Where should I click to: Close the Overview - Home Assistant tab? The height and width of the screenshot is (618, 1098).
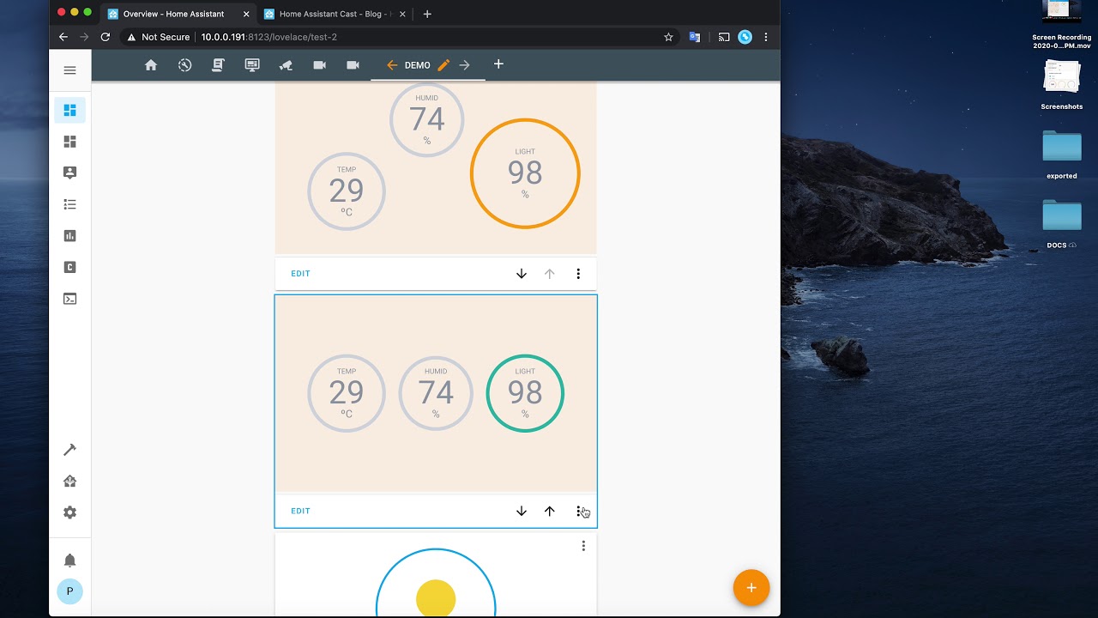pos(246,14)
